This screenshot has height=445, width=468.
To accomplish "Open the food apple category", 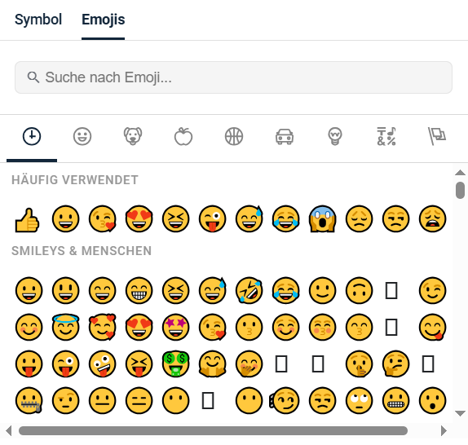I will (x=183, y=137).
